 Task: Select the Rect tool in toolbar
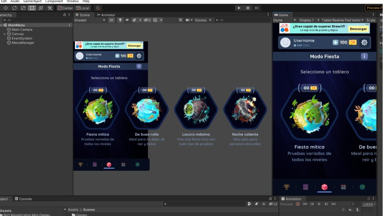coord(32,8)
